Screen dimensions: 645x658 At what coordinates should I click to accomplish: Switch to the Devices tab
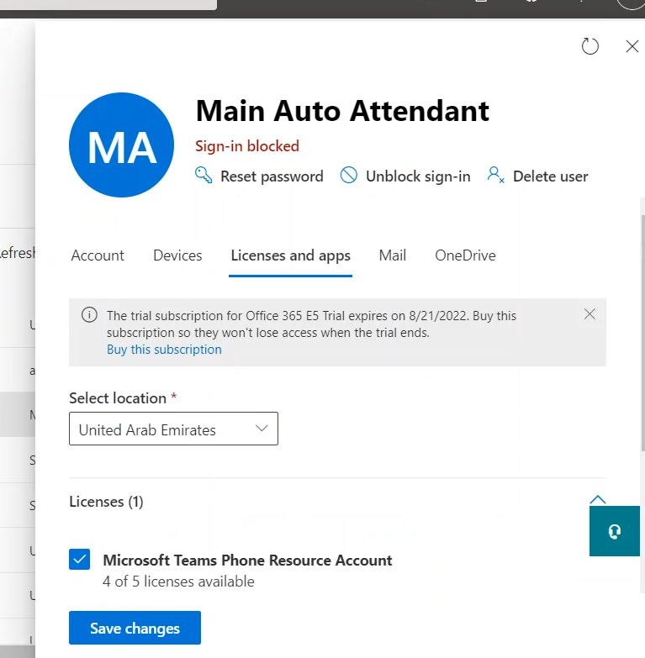[177, 255]
